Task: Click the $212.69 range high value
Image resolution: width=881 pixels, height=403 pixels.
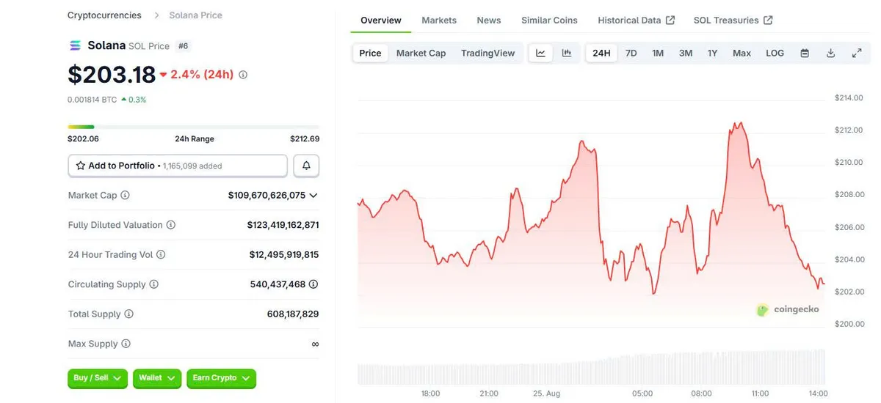Action: 305,138
